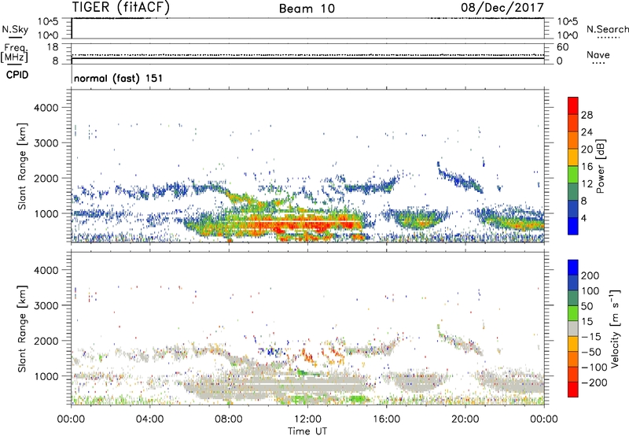Viewport: 629px width, 436px height.
Task: Select the 'Freq. [MHz]' axis label
Action: point(15,53)
